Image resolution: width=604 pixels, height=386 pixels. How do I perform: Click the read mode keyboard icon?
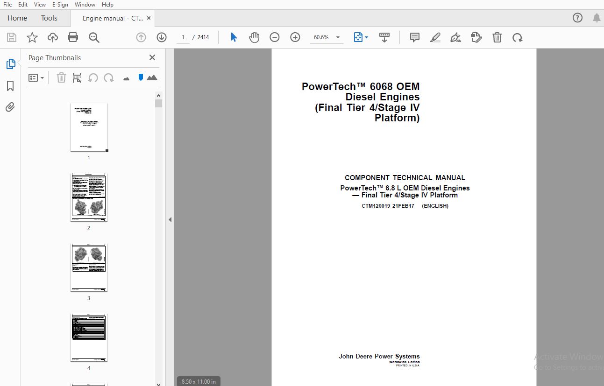384,37
